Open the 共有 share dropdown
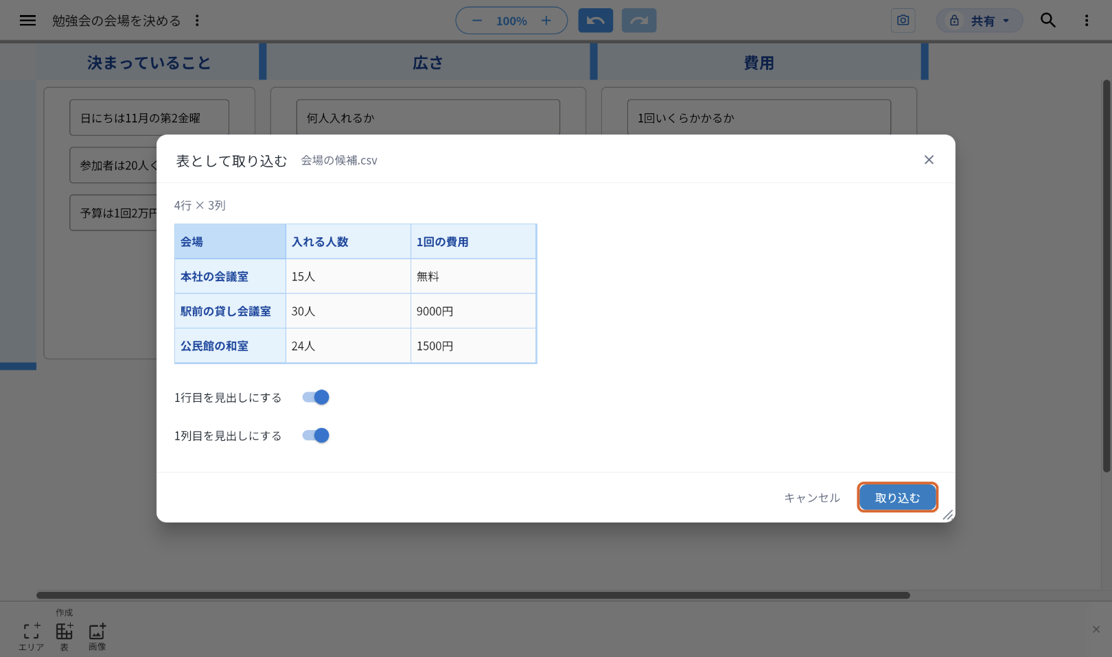 click(x=980, y=21)
